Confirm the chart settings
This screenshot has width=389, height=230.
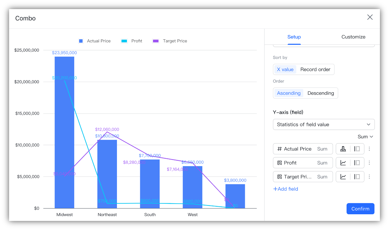click(x=360, y=209)
